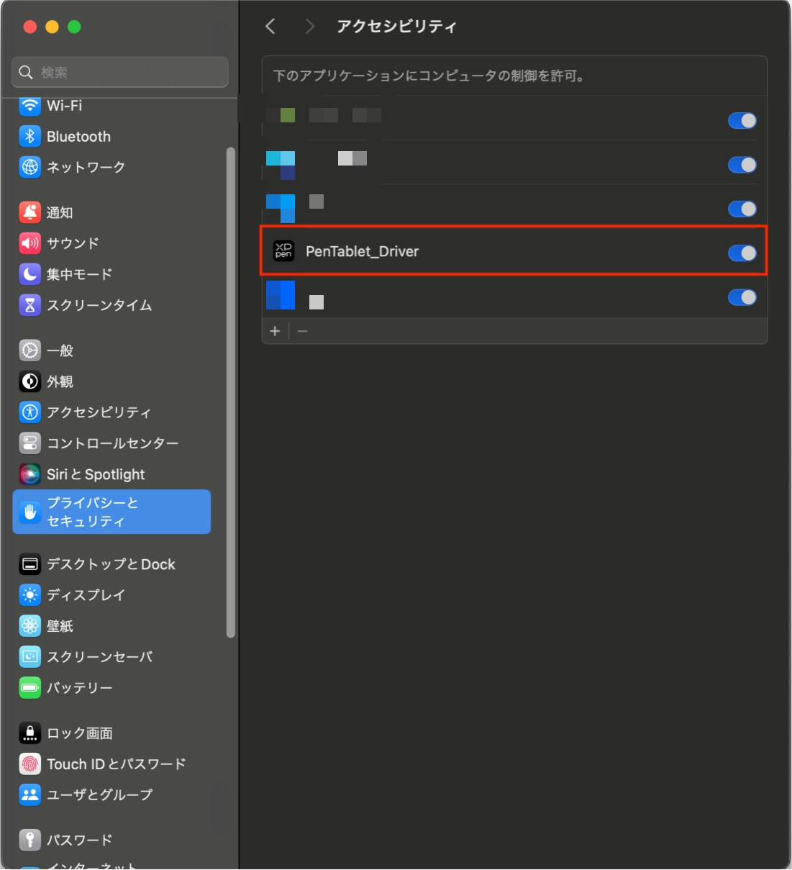Click the 検索 search field

point(120,72)
